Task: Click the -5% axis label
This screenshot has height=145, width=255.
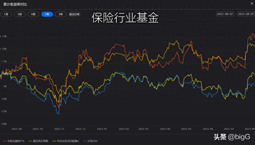Action: coord(4,86)
